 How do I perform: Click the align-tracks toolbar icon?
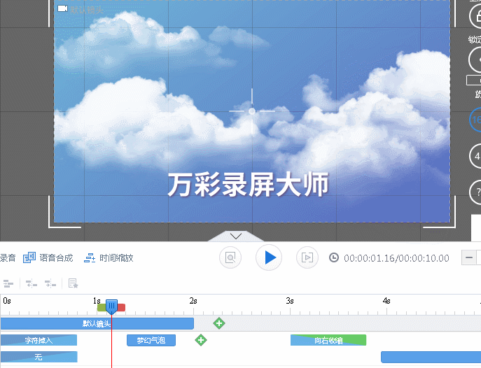tap(8, 284)
